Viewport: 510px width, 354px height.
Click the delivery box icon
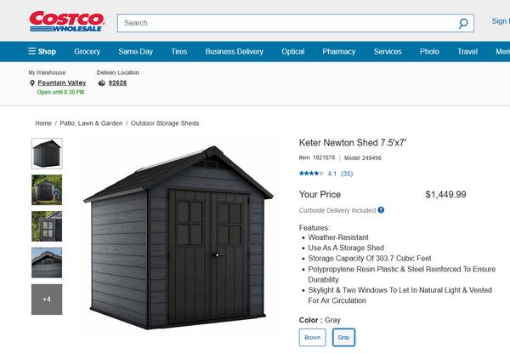click(101, 83)
